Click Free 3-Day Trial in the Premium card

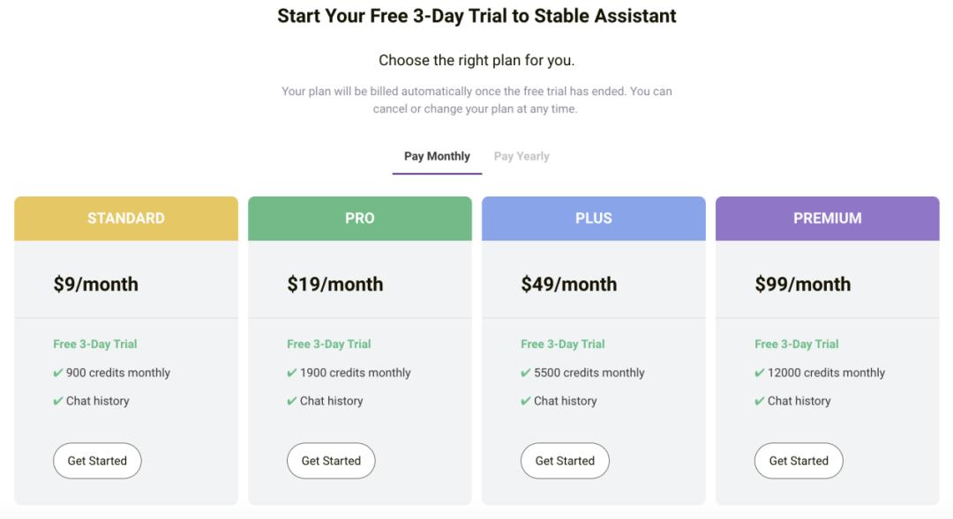click(x=797, y=344)
